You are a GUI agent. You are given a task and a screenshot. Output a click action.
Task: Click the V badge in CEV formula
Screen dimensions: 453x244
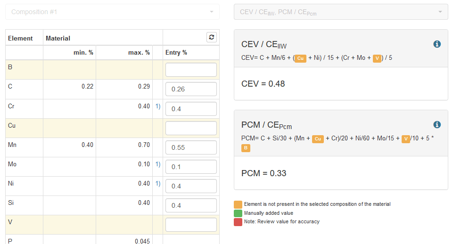[x=377, y=58]
